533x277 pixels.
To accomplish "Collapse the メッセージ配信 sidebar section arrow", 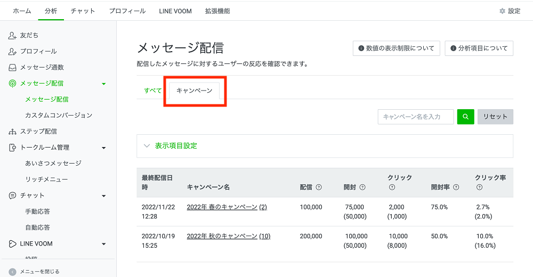I will (104, 84).
